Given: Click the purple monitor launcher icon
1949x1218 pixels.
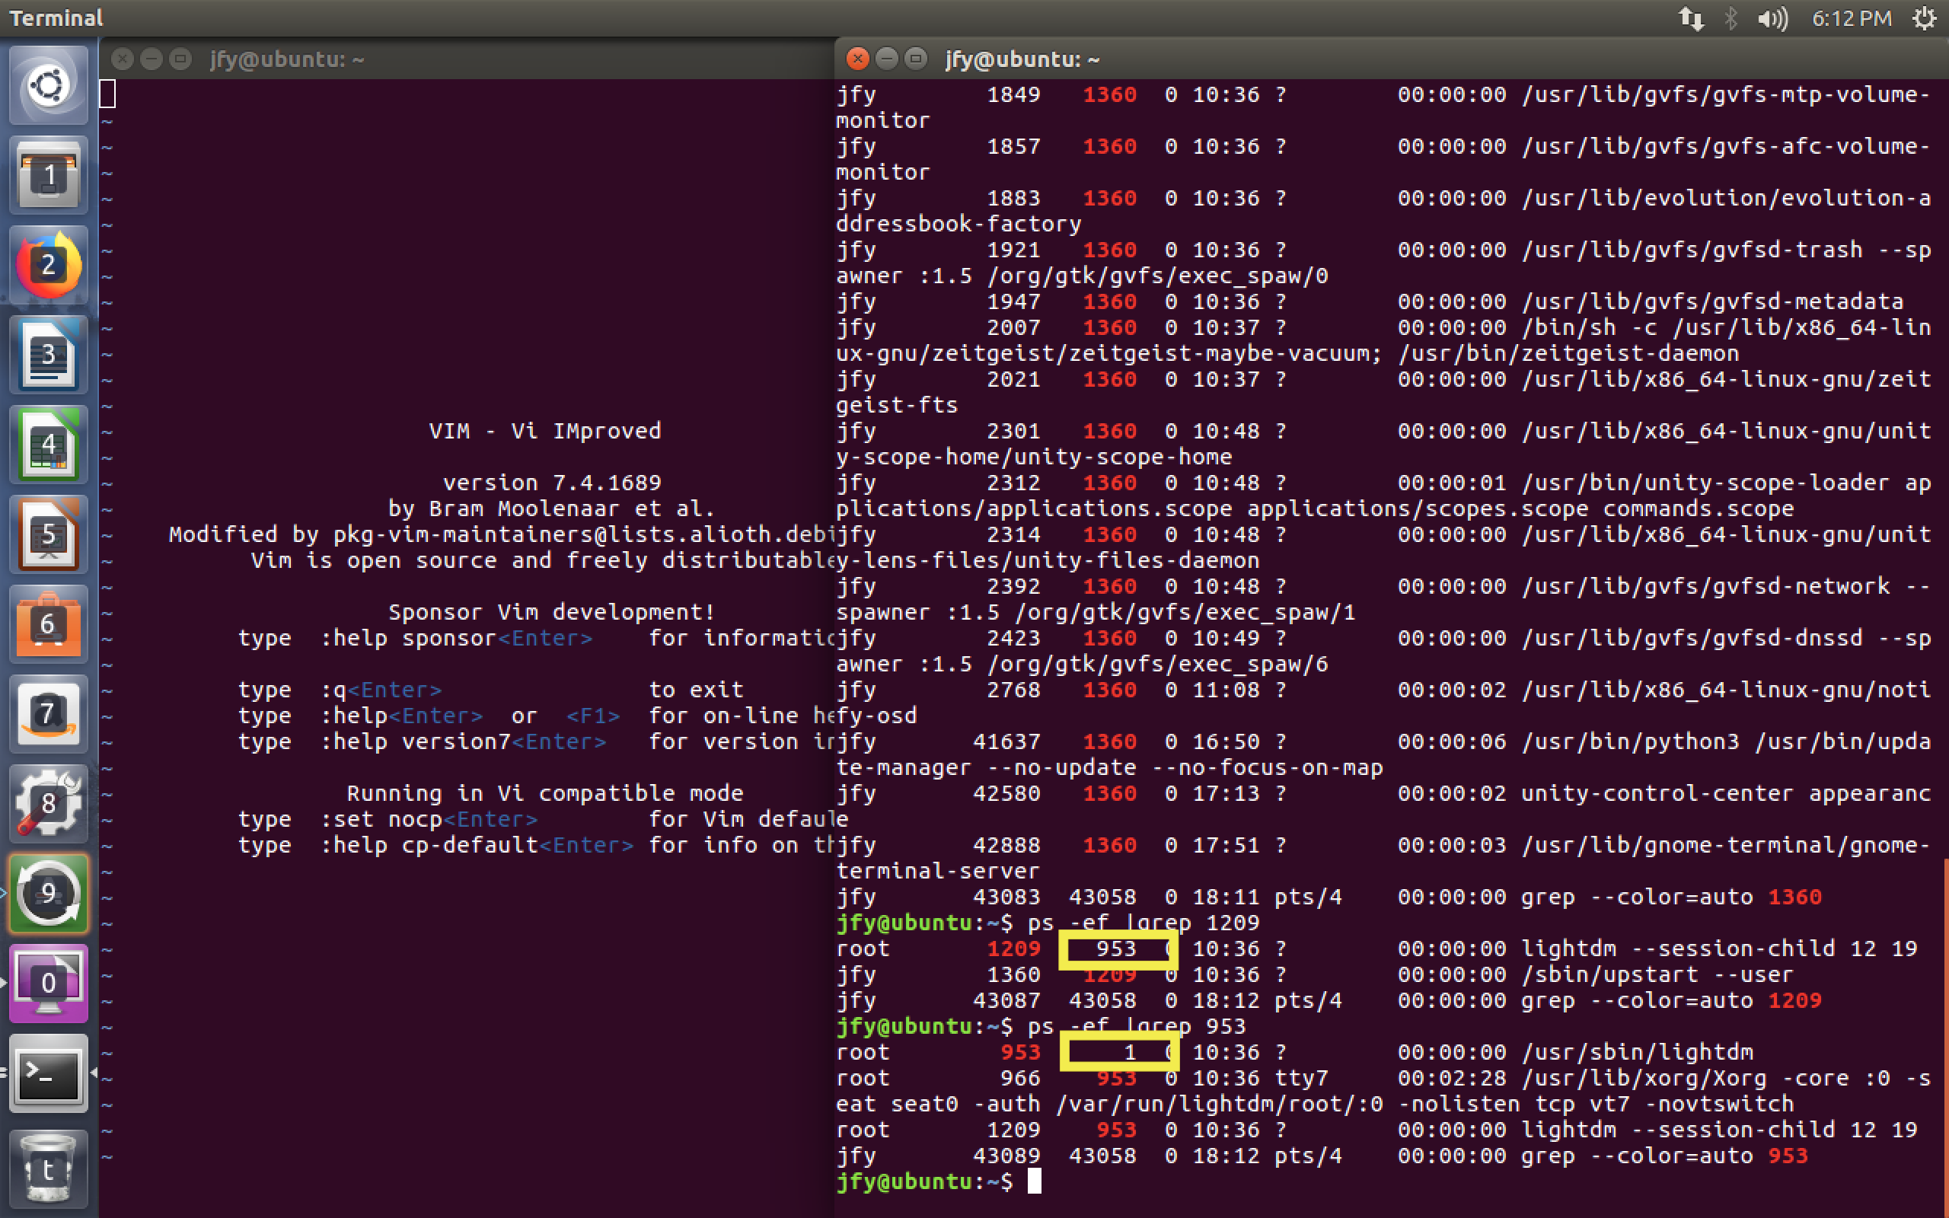Looking at the screenshot, I should [x=48, y=983].
